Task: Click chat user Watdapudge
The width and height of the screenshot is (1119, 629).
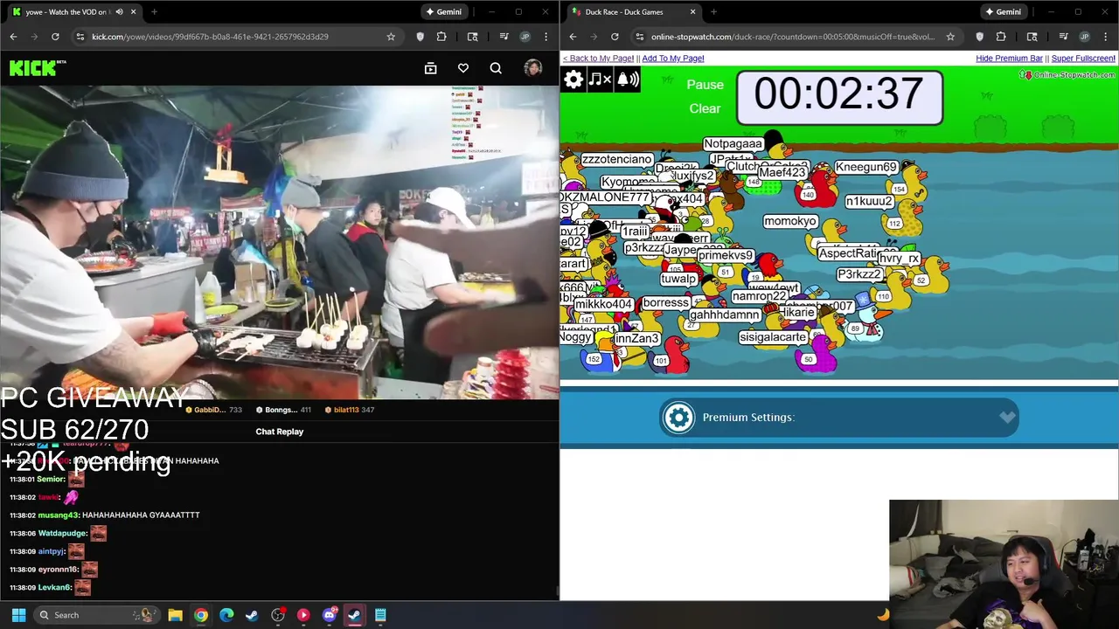Action: [x=62, y=533]
